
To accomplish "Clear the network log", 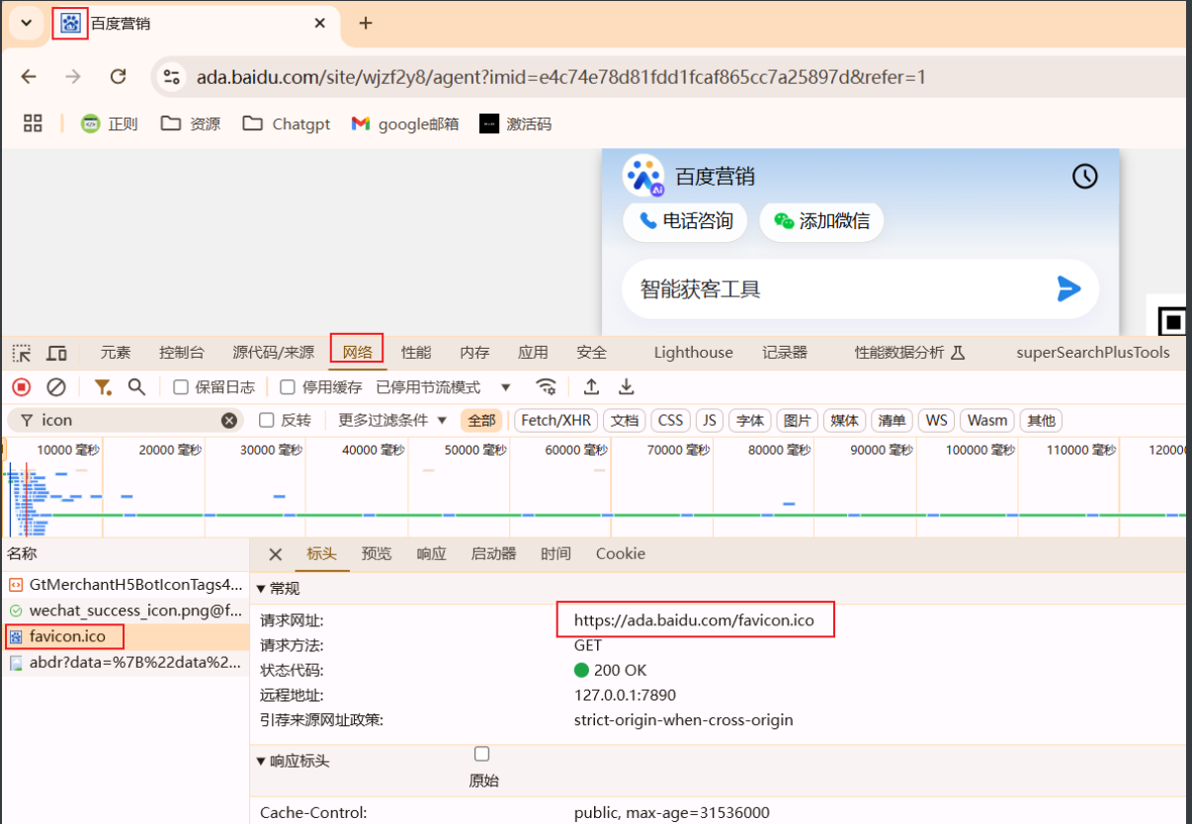I will pyautogui.click(x=56, y=386).
